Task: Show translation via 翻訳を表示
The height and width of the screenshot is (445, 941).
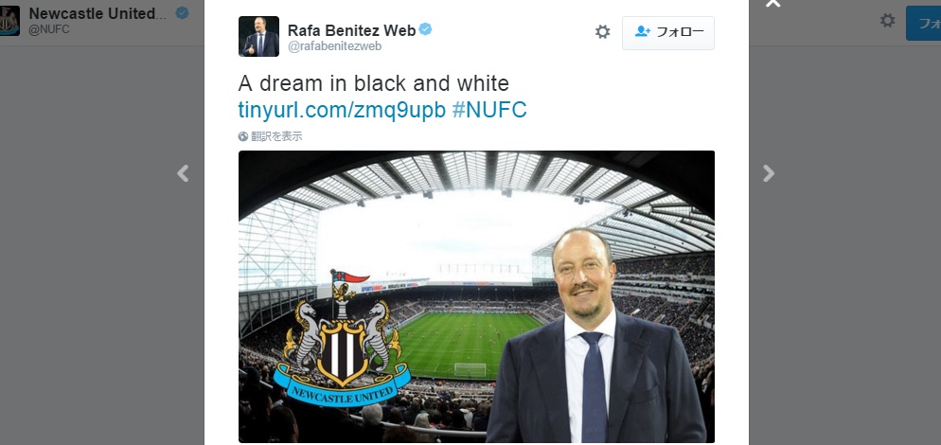Action: point(276,136)
